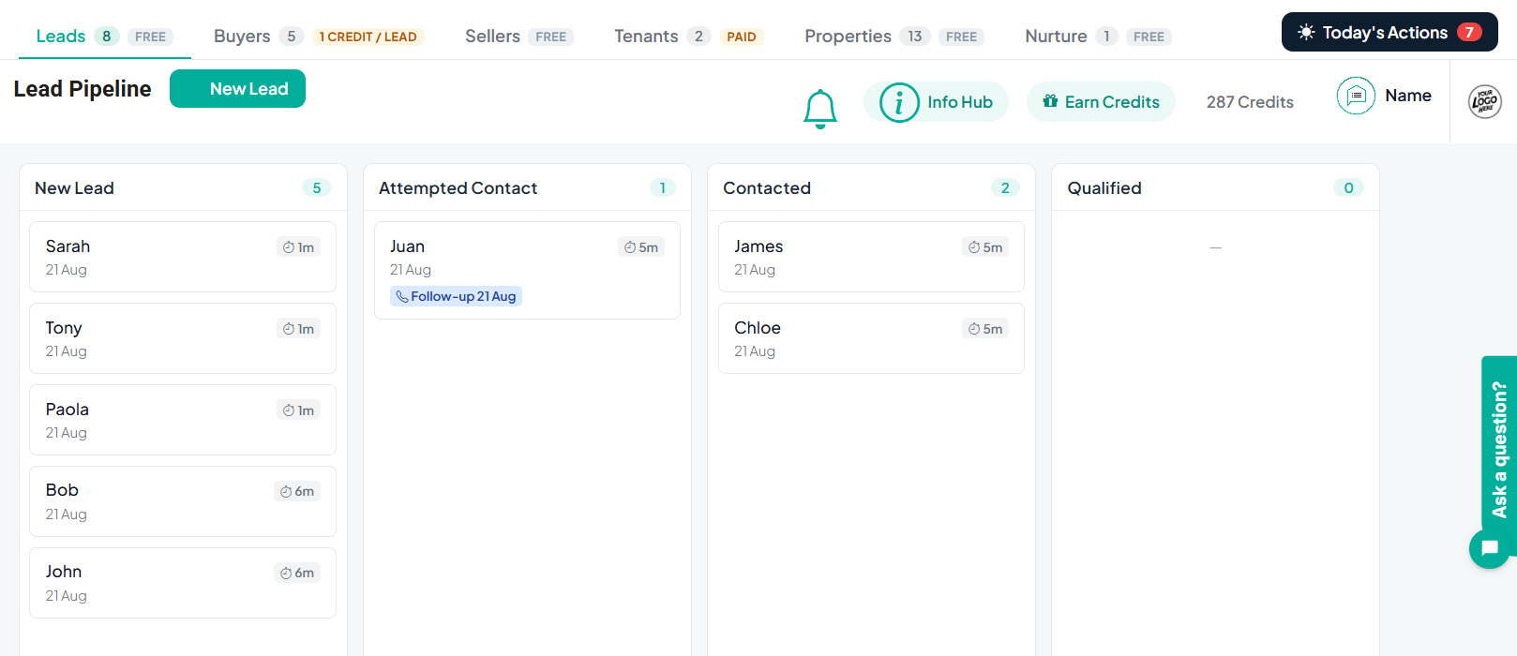Open Juan's lead card
The height and width of the screenshot is (656, 1517).
pyautogui.click(x=527, y=270)
